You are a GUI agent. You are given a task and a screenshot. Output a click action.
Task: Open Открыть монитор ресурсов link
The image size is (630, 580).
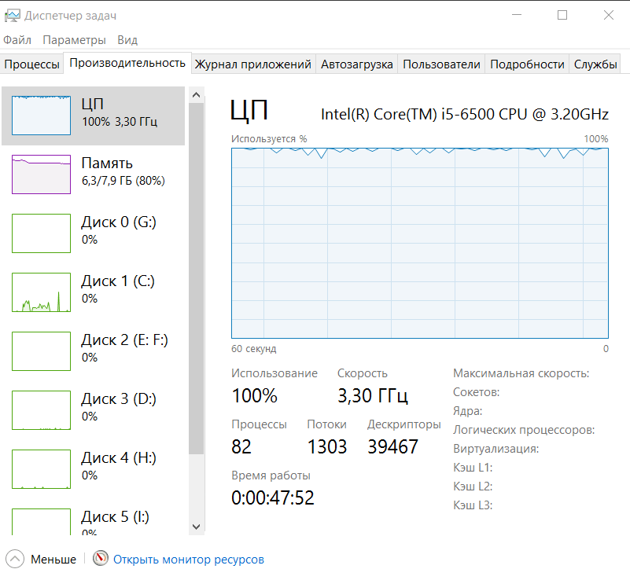pyautogui.click(x=189, y=559)
